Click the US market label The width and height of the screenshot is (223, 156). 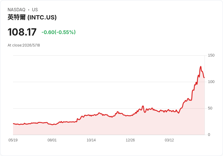click(x=35, y=9)
